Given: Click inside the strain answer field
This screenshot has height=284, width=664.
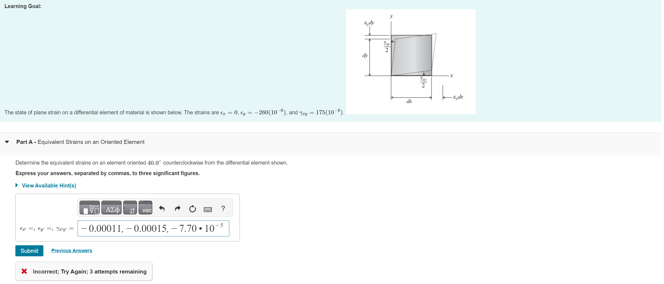Looking at the screenshot, I should (x=153, y=229).
